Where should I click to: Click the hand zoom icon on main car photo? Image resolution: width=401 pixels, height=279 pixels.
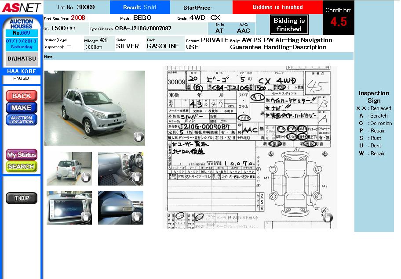[139, 137]
